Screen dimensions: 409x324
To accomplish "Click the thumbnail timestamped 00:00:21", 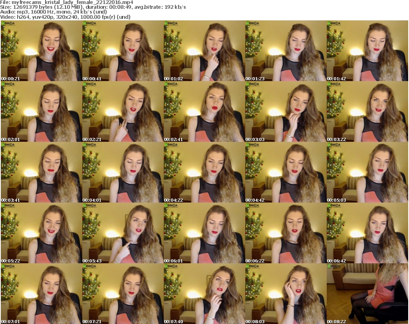I will 41,51.
